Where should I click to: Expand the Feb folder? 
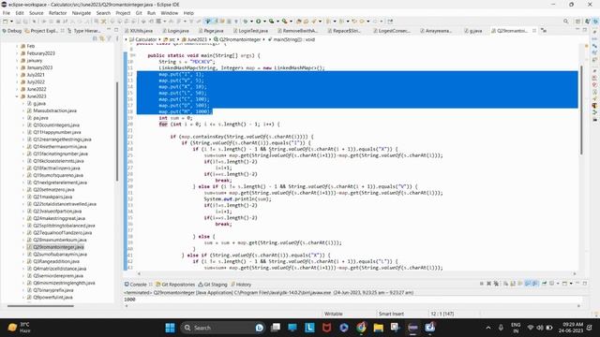click(x=17, y=46)
